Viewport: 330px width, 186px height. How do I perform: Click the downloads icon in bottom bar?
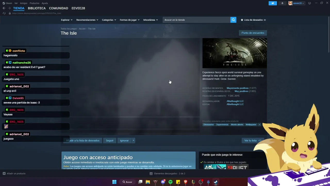pos(151,174)
